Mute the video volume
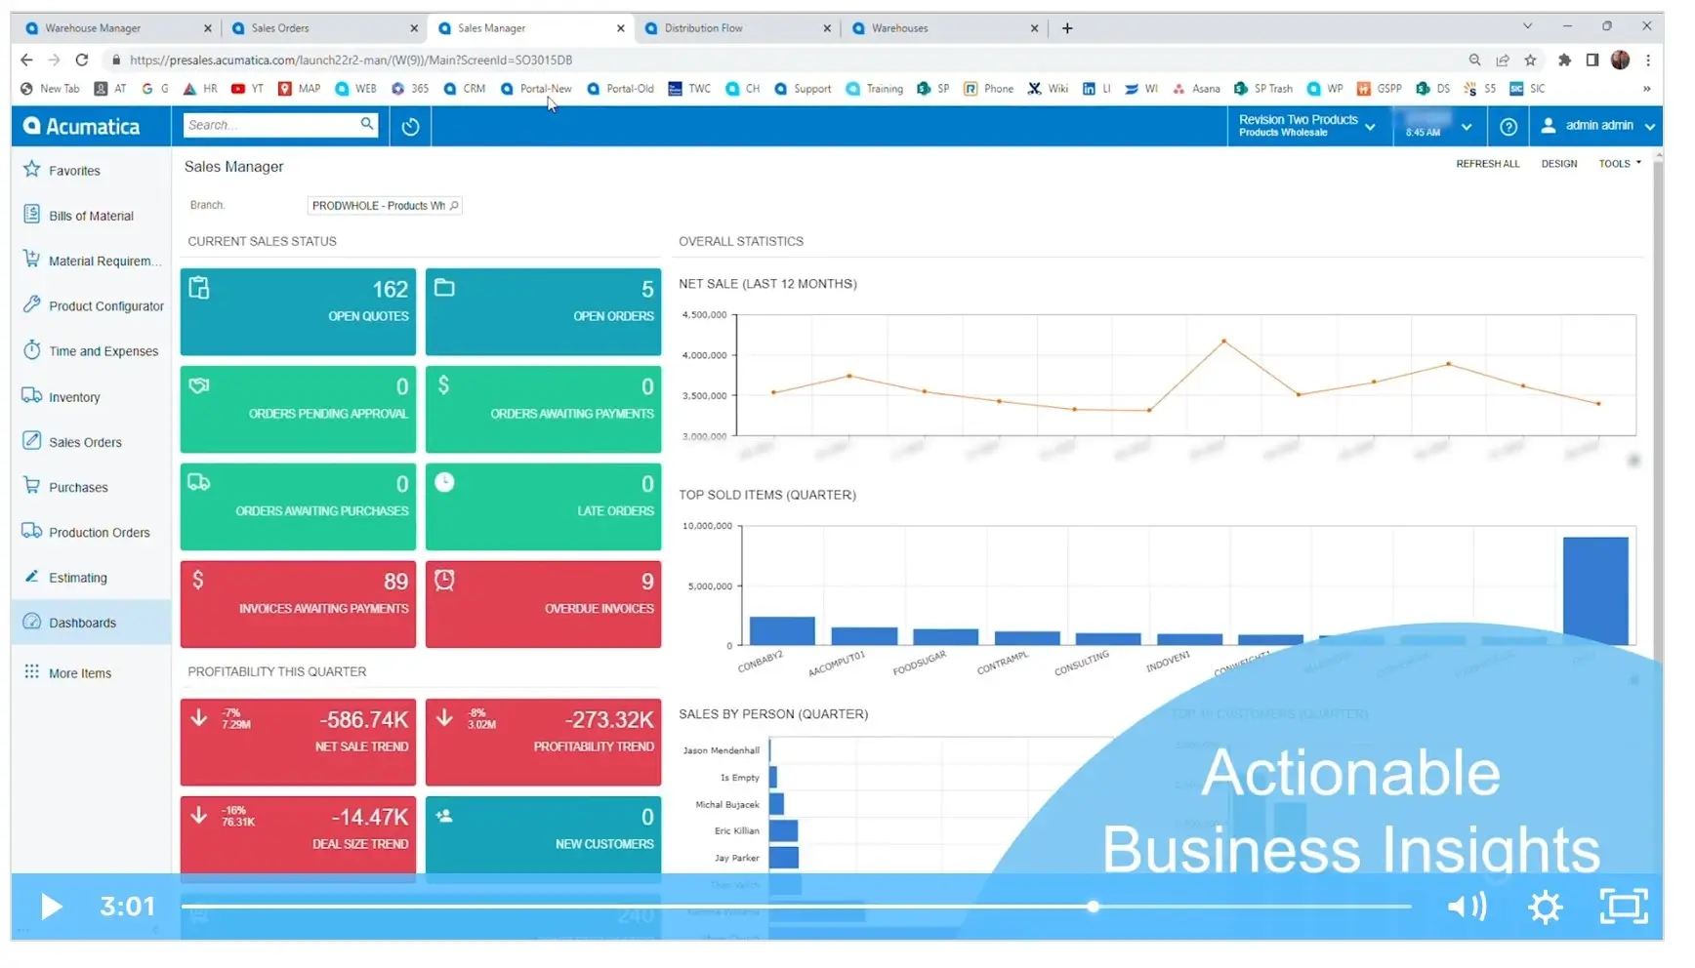The height and width of the screenshot is (968, 1695). 1467,907
